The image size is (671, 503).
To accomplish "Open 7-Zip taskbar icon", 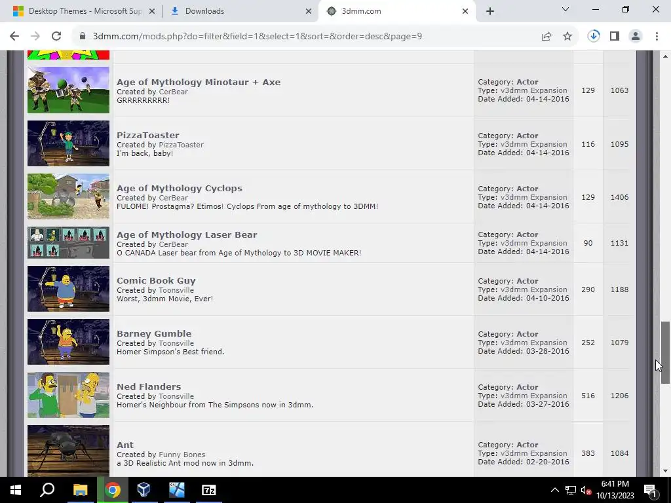I will coord(208,490).
